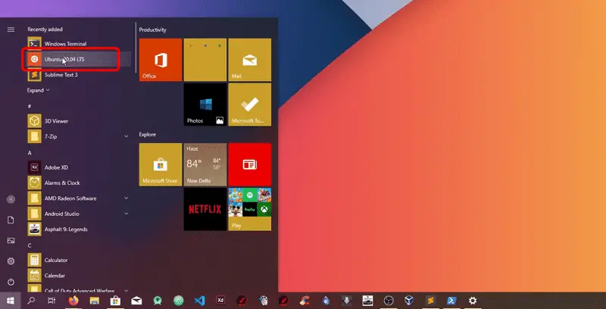This screenshot has height=309, width=606.
Task: Open the Mail tile
Action: (250, 60)
